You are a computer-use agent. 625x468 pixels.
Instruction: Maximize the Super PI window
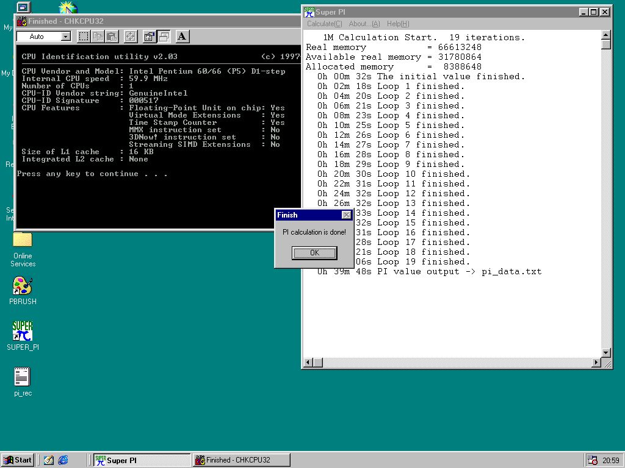tap(593, 12)
